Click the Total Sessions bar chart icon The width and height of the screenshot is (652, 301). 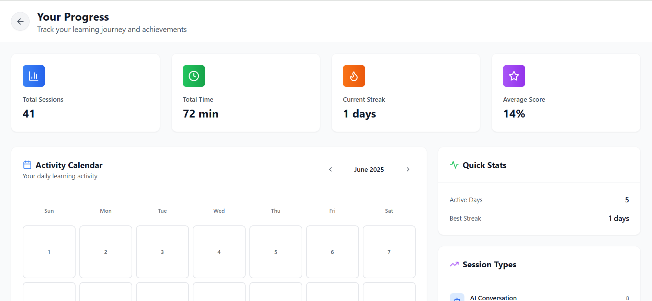point(34,76)
